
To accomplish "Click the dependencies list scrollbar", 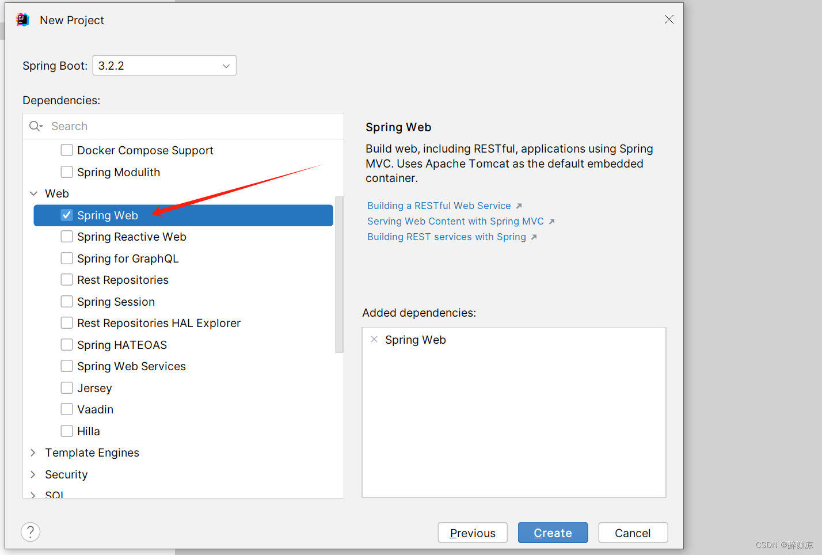I will pyautogui.click(x=339, y=274).
